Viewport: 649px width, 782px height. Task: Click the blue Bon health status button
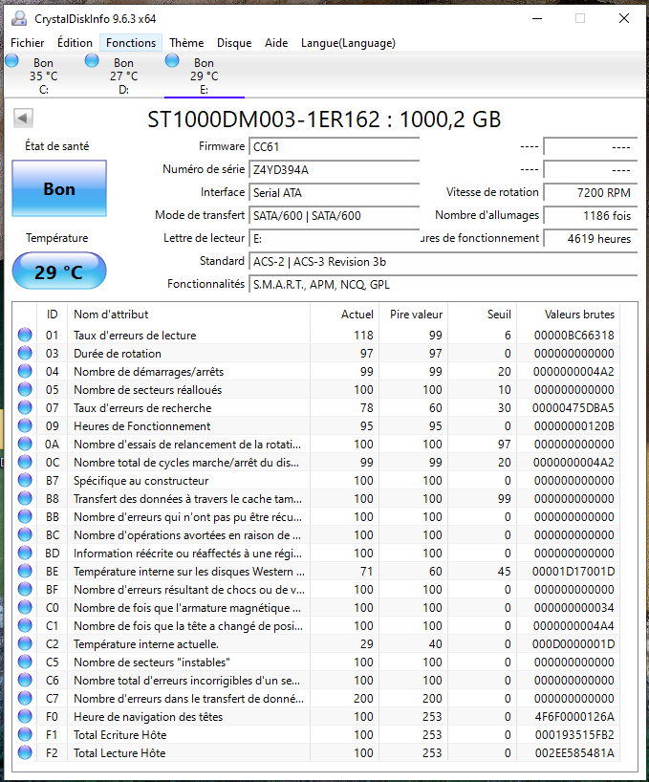click(59, 188)
